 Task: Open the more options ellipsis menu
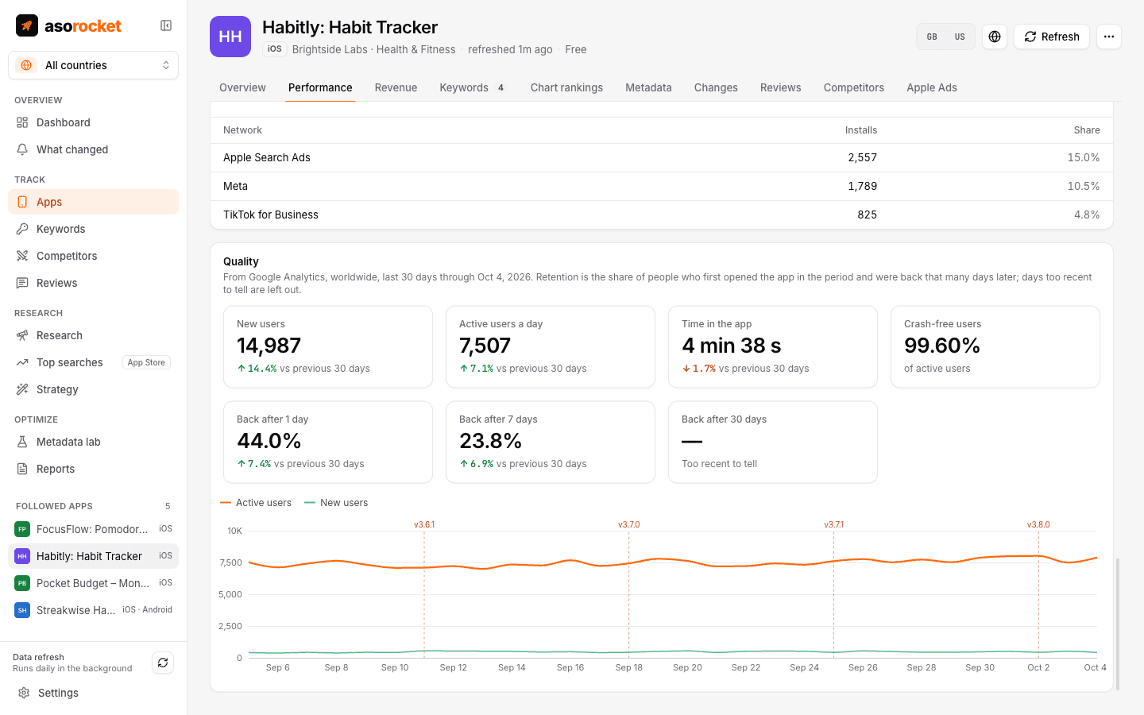[x=1109, y=37]
